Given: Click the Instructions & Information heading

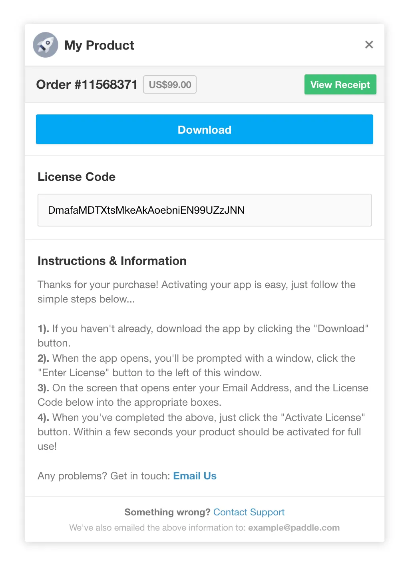Looking at the screenshot, I should click(x=112, y=261).
